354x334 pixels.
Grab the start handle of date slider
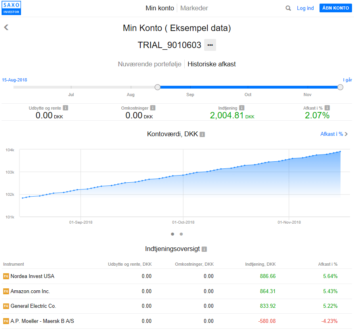(x=158, y=87)
